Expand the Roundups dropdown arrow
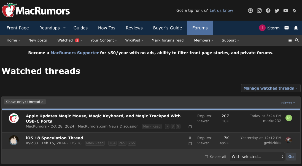 click(x=64, y=28)
